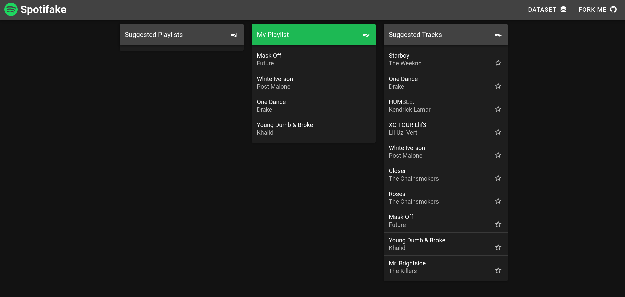Select Young Dumb & Broke in My Playlist

pyautogui.click(x=314, y=129)
